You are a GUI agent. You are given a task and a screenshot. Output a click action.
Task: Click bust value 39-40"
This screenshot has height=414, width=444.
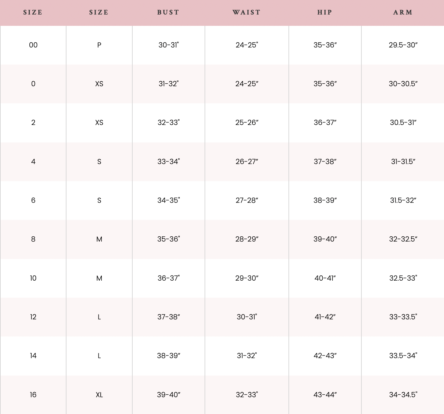coord(168,395)
